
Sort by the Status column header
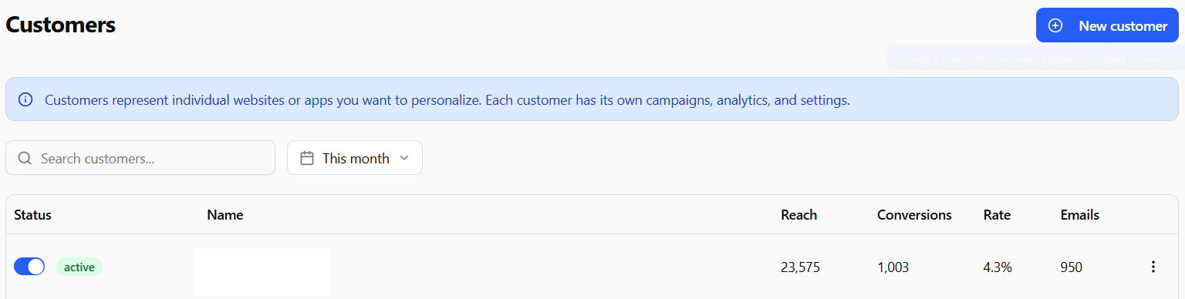[32, 215]
